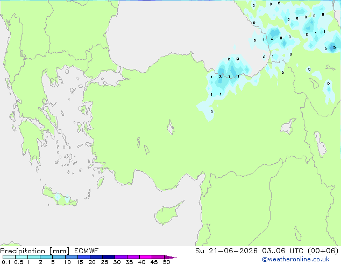Click the "UTC" label
The image size is (341, 264).
[x=297, y=251]
